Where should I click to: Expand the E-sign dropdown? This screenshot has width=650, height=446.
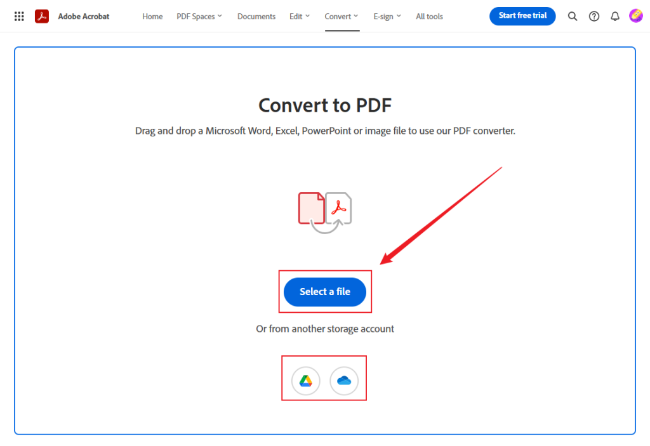click(x=387, y=16)
